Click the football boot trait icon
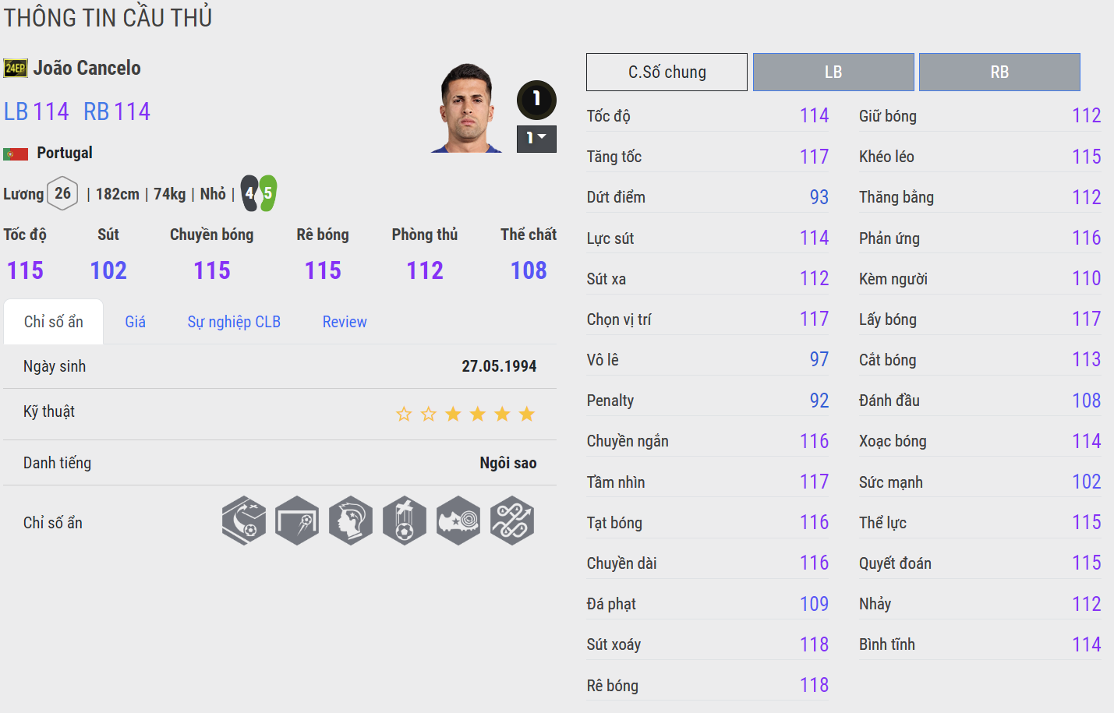Screen dimensions: 1114x713 (458, 521)
